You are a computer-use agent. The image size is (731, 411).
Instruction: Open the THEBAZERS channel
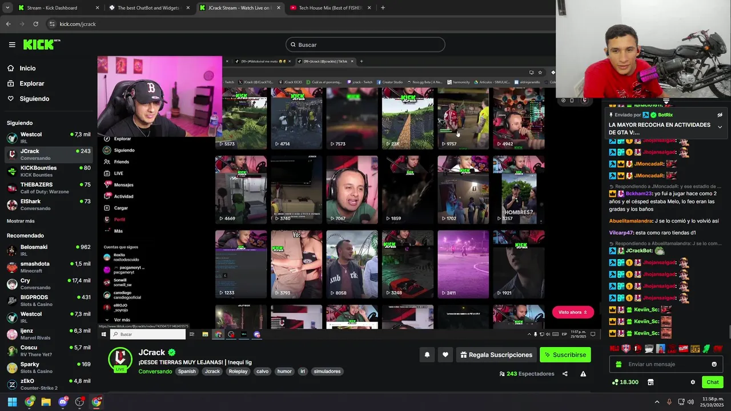click(49, 188)
